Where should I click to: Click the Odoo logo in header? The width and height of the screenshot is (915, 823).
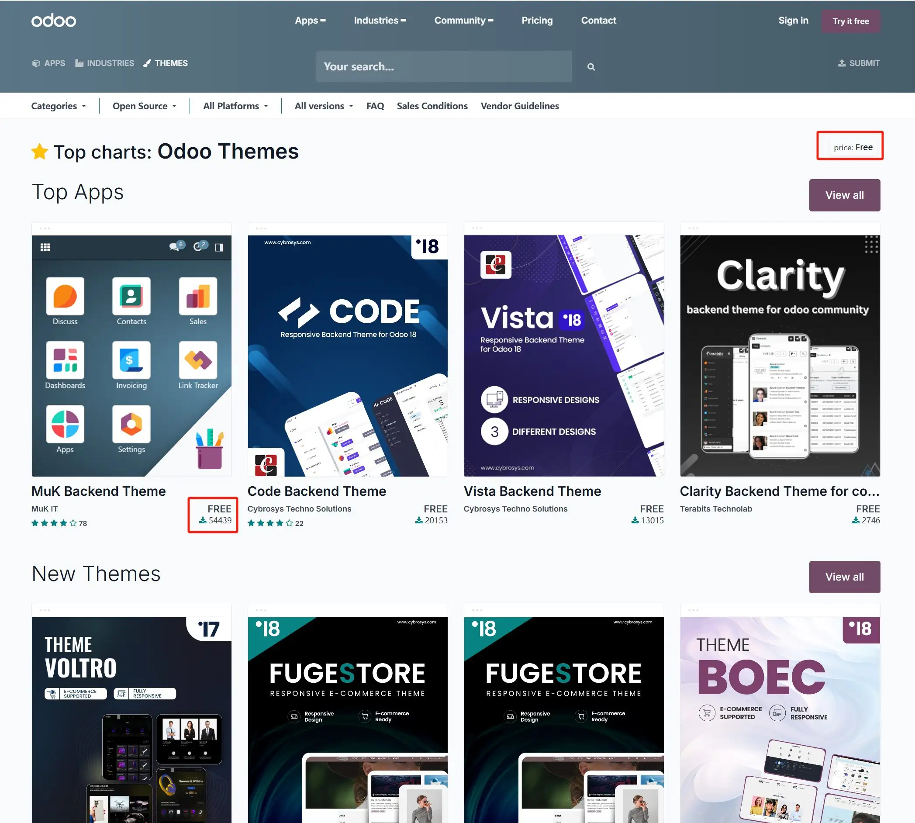[53, 21]
